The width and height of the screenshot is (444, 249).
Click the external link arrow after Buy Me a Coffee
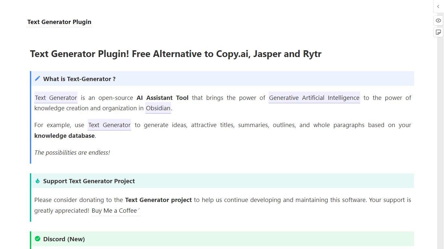[x=139, y=209]
